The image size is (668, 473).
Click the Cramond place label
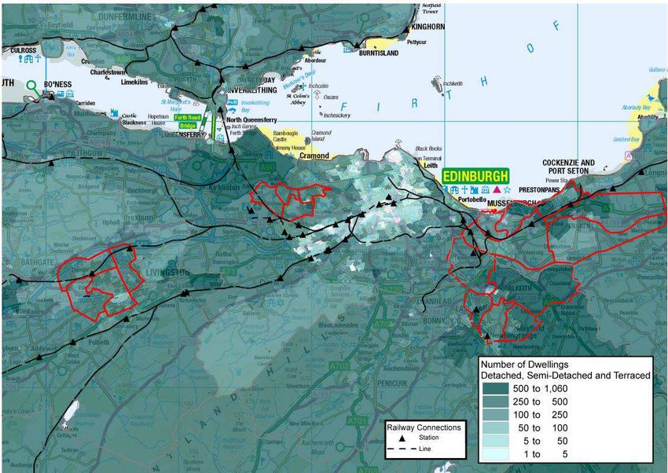point(314,156)
